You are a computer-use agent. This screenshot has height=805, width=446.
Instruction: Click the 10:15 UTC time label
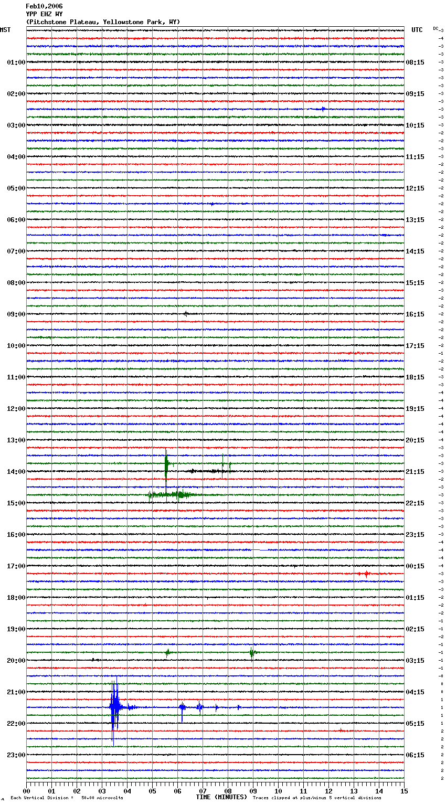[415, 125]
